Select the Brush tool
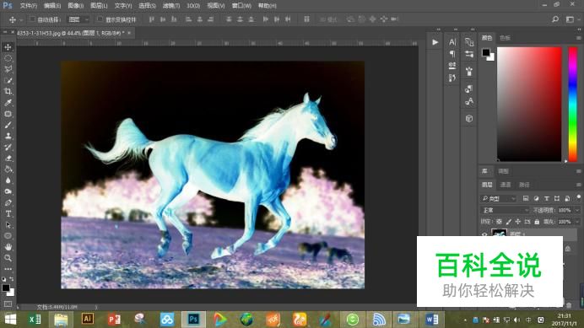The image size is (584, 328). 8,125
